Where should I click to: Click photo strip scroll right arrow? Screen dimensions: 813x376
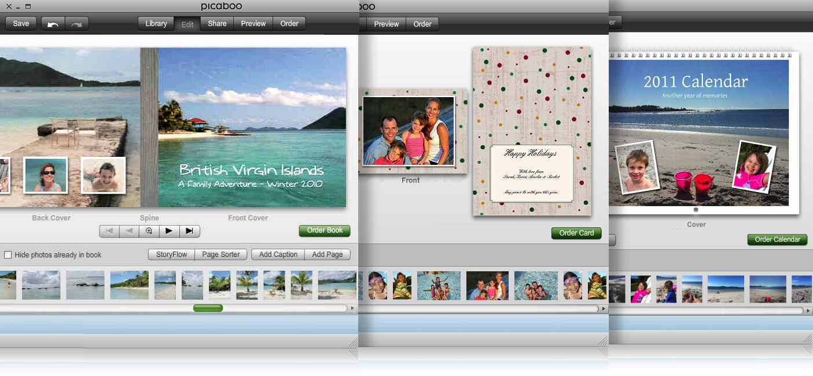coord(352,308)
